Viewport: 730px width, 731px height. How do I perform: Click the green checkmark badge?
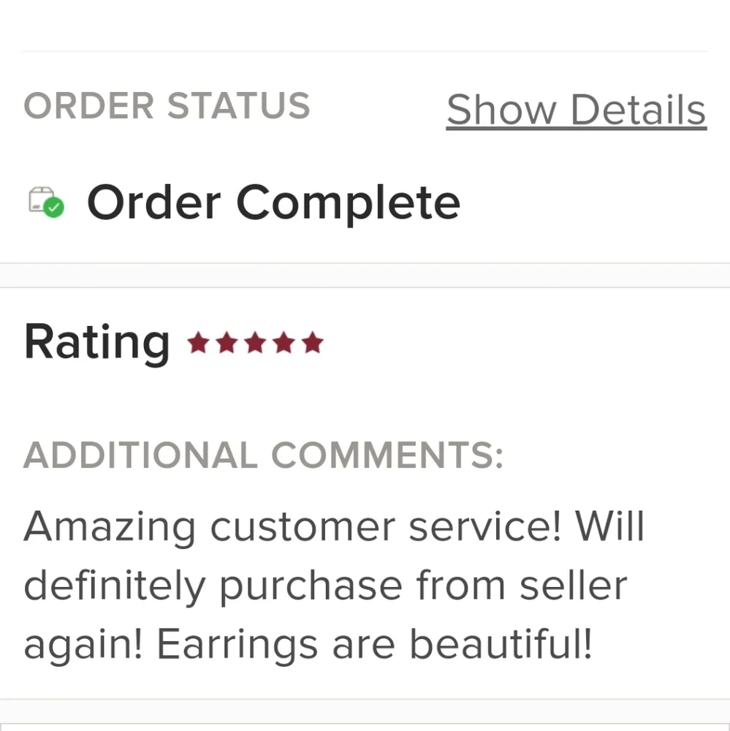pos(54,208)
